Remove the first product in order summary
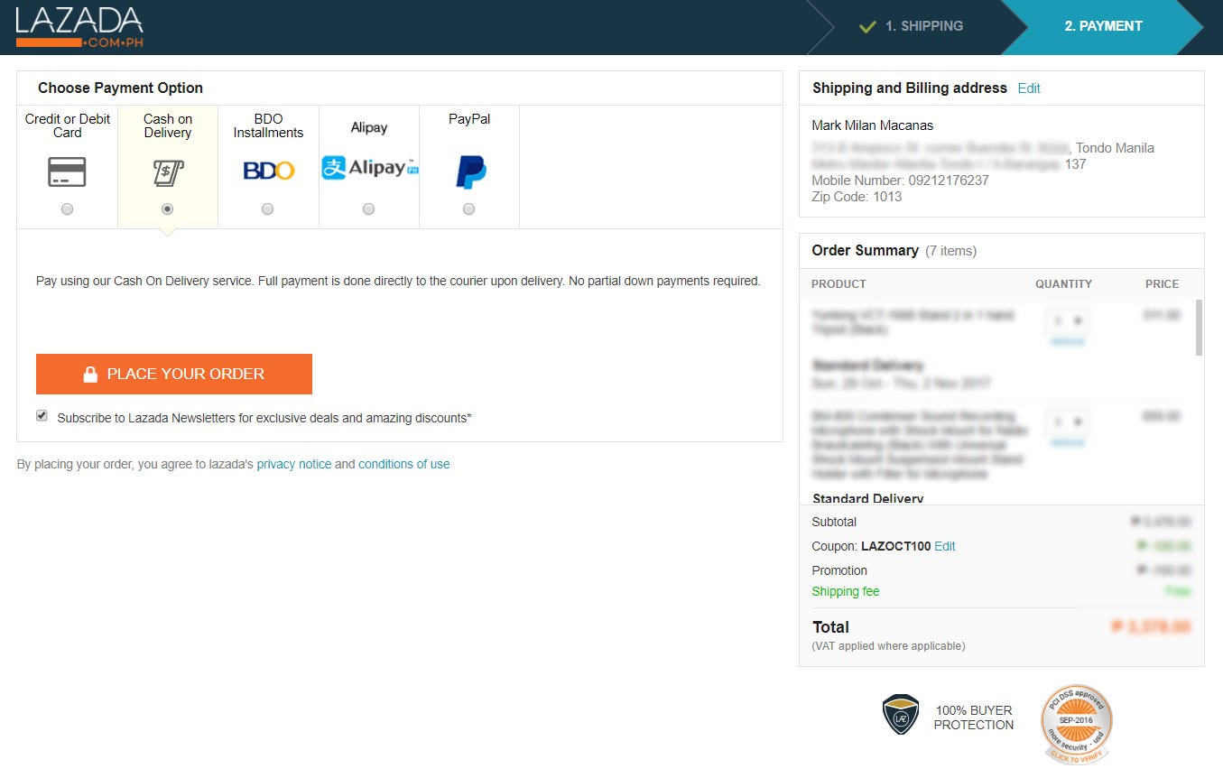The image size is (1223, 778). (x=1068, y=342)
